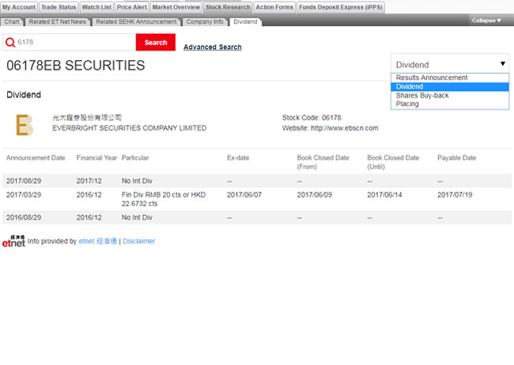
Task: Open Funds Deposit Express (iPPS) tab
Action: coord(341,7)
